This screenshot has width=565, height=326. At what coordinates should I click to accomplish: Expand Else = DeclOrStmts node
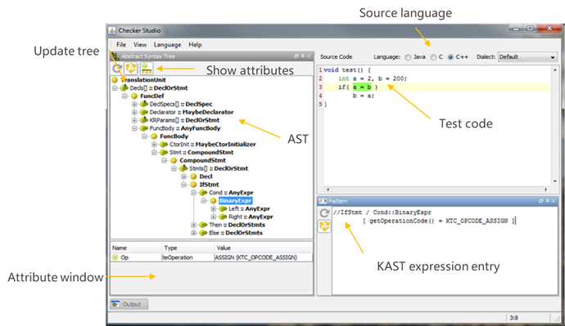pyautogui.click(x=193, y=233)
